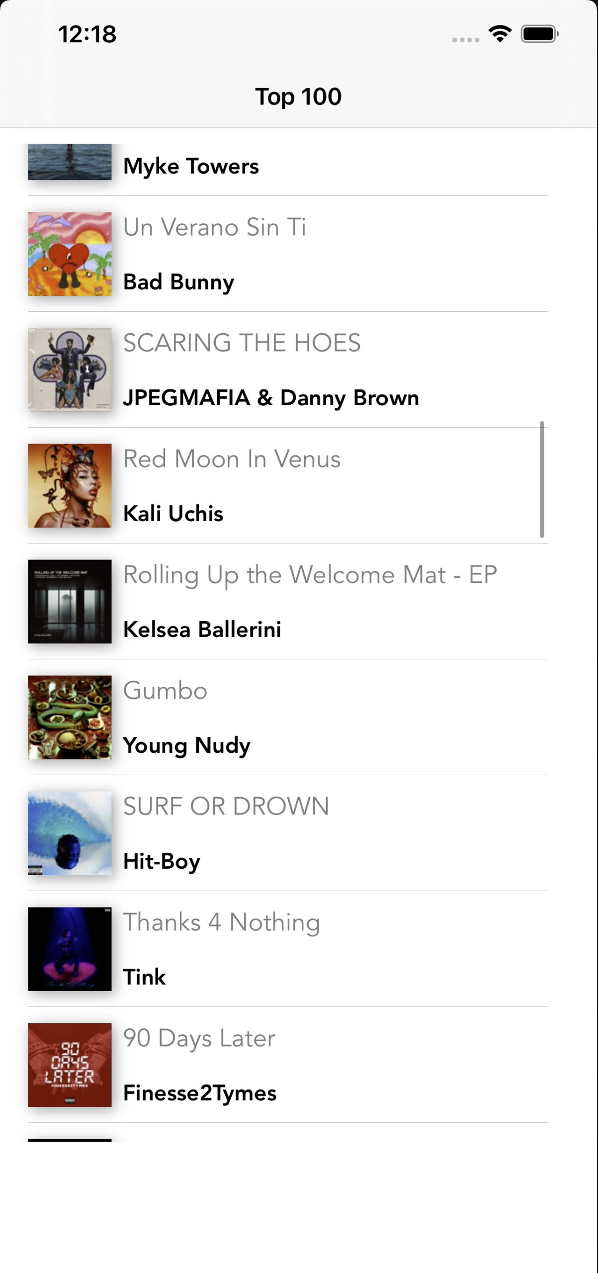Click the Wi-Fi status icon

click(500, 34)
